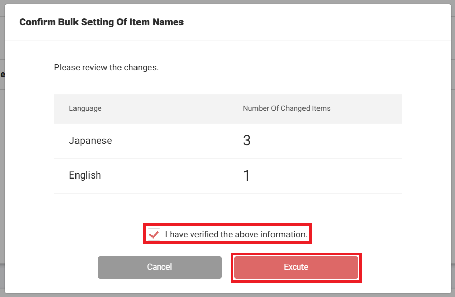Viewport: 455px width, 297px height.
Task: Click the number 1 for English
Action: [247, 176]
